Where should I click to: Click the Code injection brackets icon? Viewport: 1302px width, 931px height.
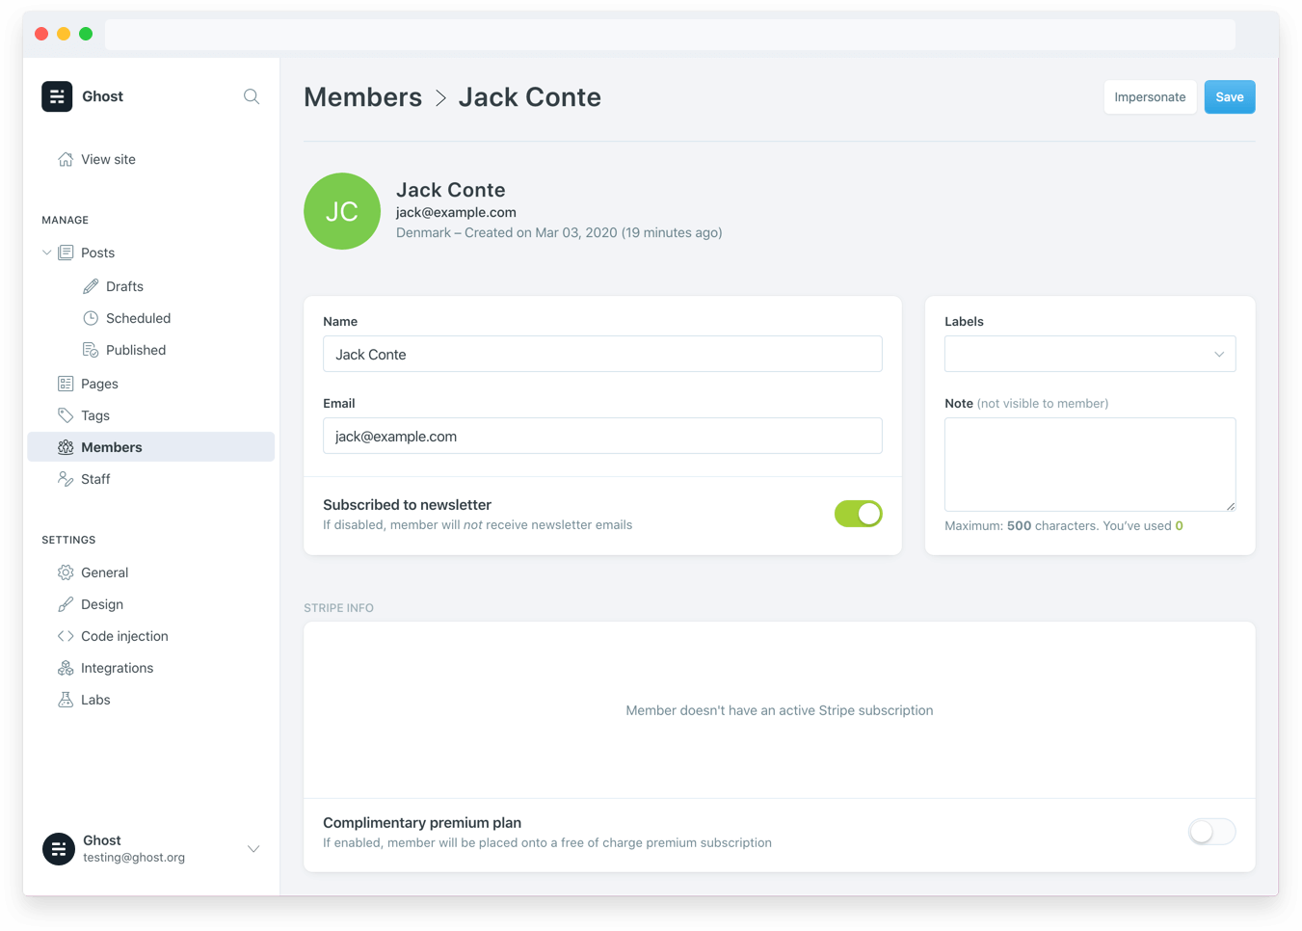[x=66, y=636]
